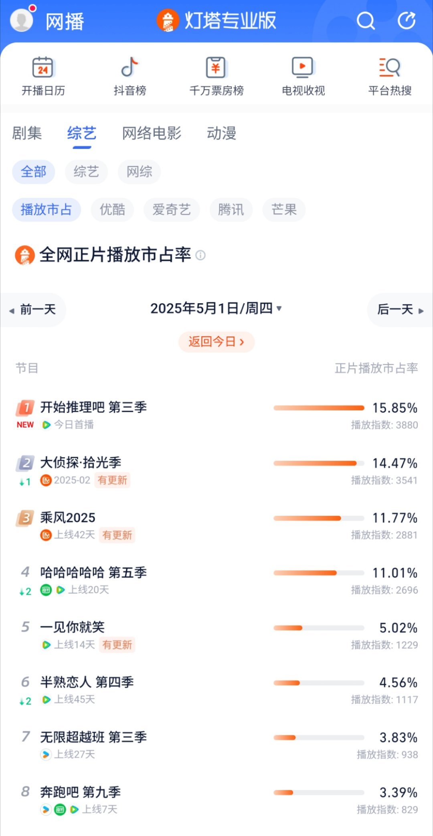
Task: Switch to the 剧集 tab
Action: (27, 133)
